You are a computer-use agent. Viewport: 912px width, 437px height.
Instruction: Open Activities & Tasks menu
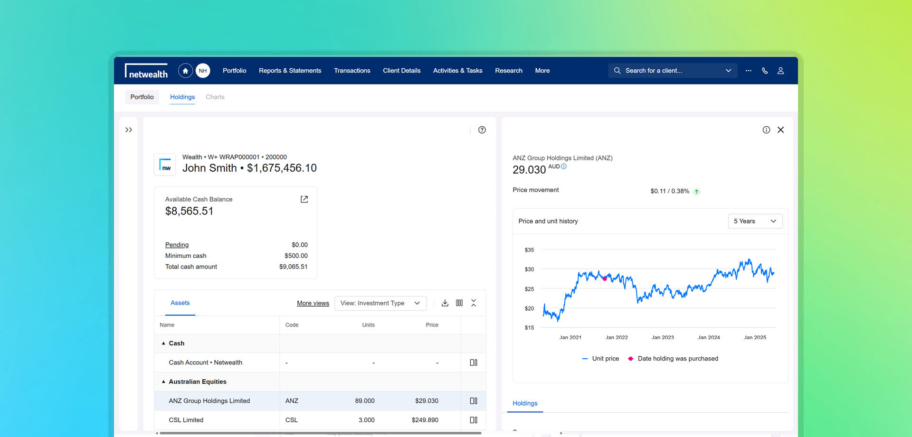click(x=458, y=71)
